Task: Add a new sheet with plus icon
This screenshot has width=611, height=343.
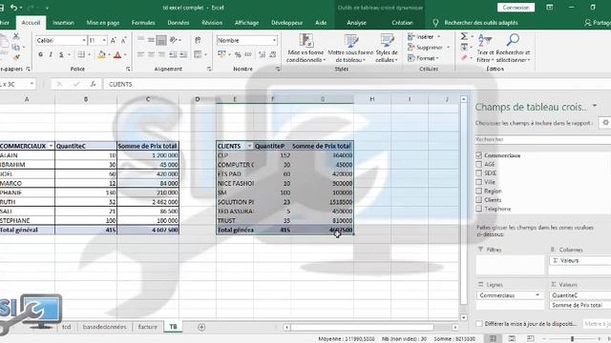Action: (201, 327)
